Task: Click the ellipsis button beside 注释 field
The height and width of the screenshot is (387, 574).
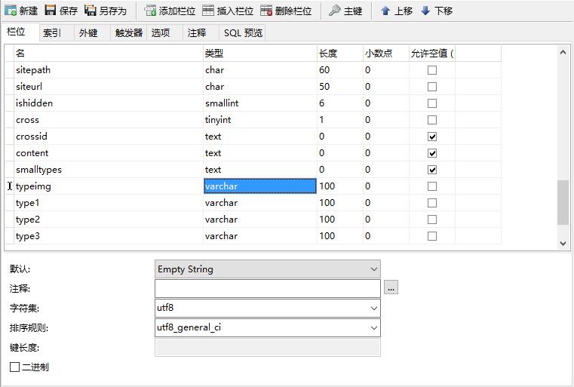Action: tap(391, 287)
